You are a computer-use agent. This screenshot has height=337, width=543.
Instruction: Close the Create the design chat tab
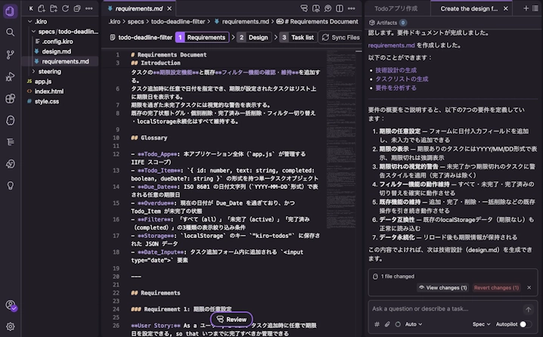(x=506, y=8)
